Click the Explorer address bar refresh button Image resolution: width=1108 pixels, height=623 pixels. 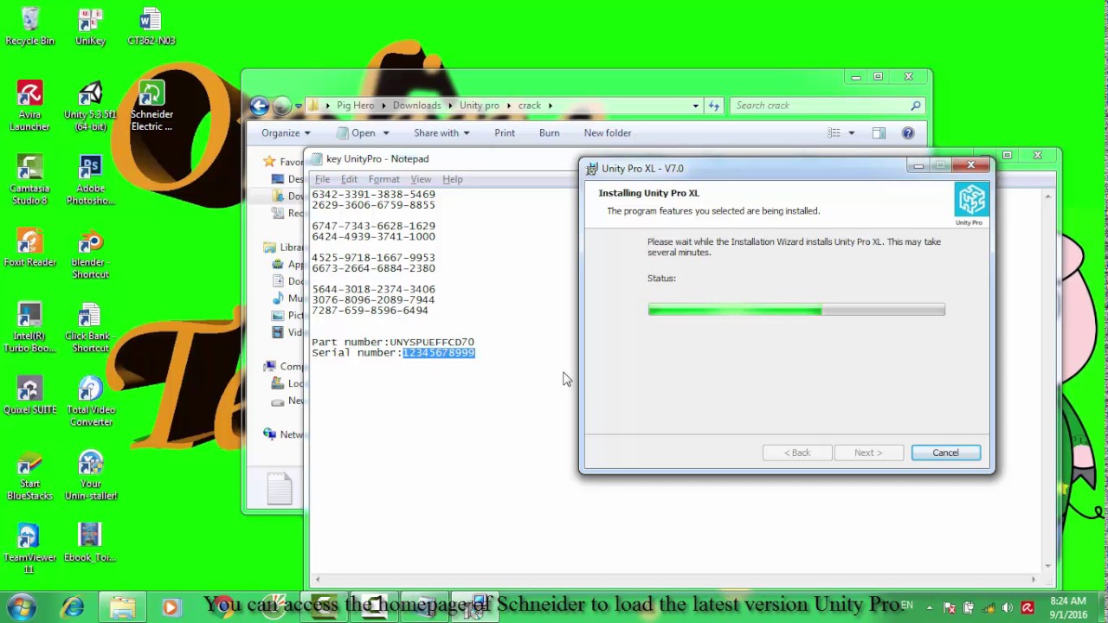714,106
